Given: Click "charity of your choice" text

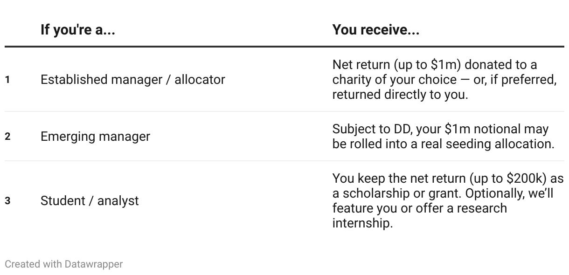Looking at the screenshot, I should [394, 80].
